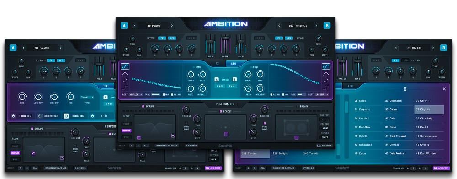
Task: Click Randomize Samples in center window
Action: point(166,146)
